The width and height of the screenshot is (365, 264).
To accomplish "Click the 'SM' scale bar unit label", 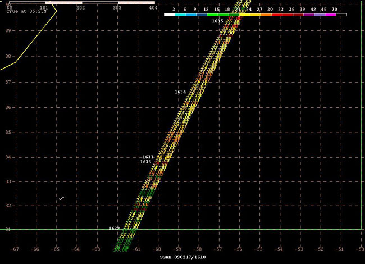I will (x=10, y=8).
